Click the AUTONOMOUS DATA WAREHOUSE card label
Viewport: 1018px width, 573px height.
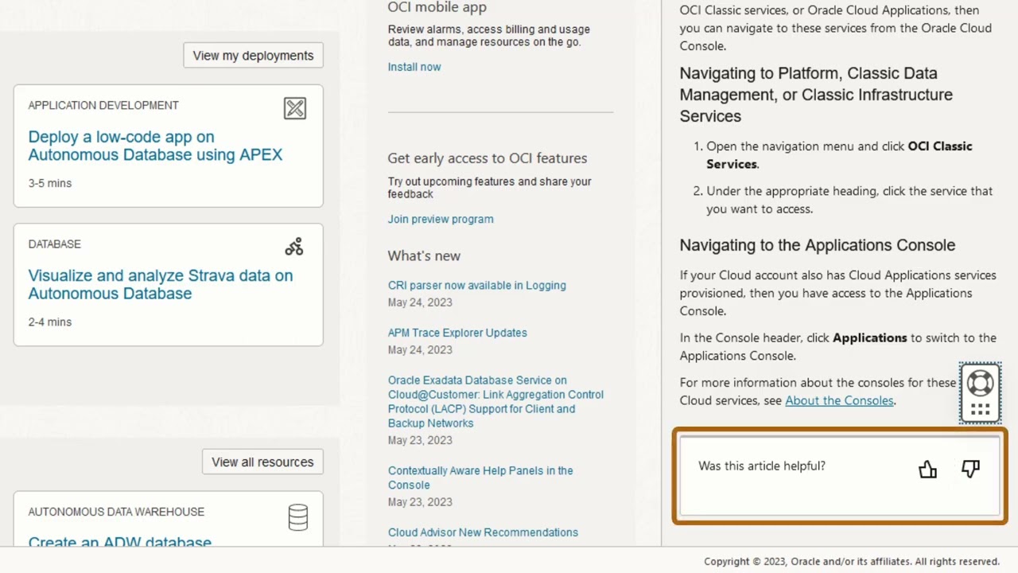click(116, 512)
